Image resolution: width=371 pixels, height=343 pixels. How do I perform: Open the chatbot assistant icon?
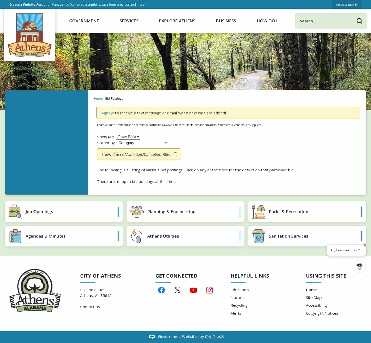[x=359, y=267]
